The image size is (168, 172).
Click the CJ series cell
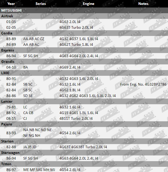coord(25,119)
